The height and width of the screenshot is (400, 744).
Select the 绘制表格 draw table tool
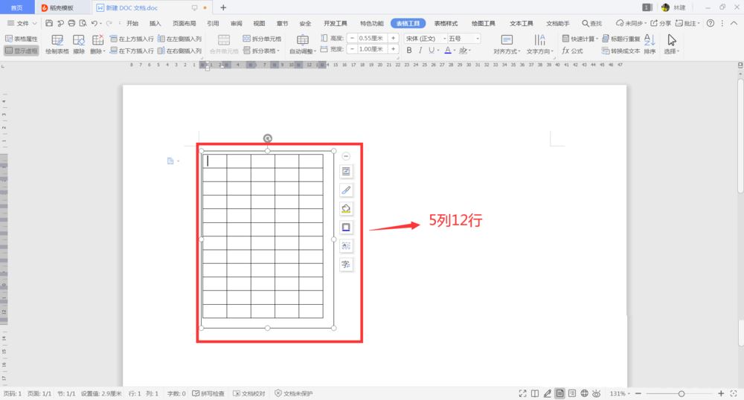(x=57, y=45)
